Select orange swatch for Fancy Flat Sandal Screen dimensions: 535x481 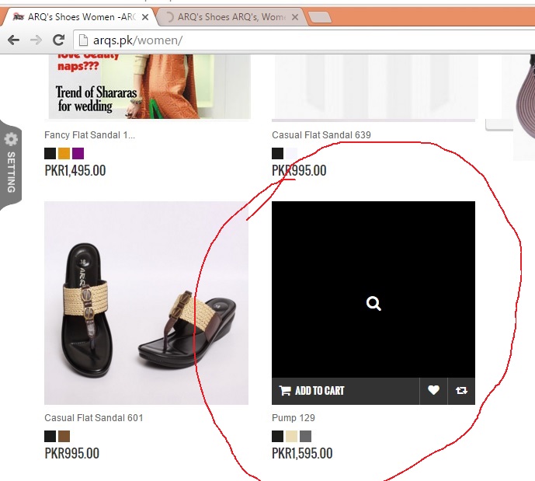pyautogui.click(x=64, y=154)
